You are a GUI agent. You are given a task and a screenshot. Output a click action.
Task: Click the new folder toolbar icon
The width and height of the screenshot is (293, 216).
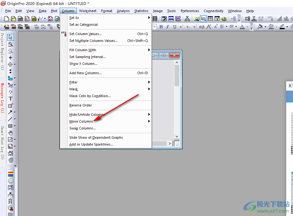[13, 19]
